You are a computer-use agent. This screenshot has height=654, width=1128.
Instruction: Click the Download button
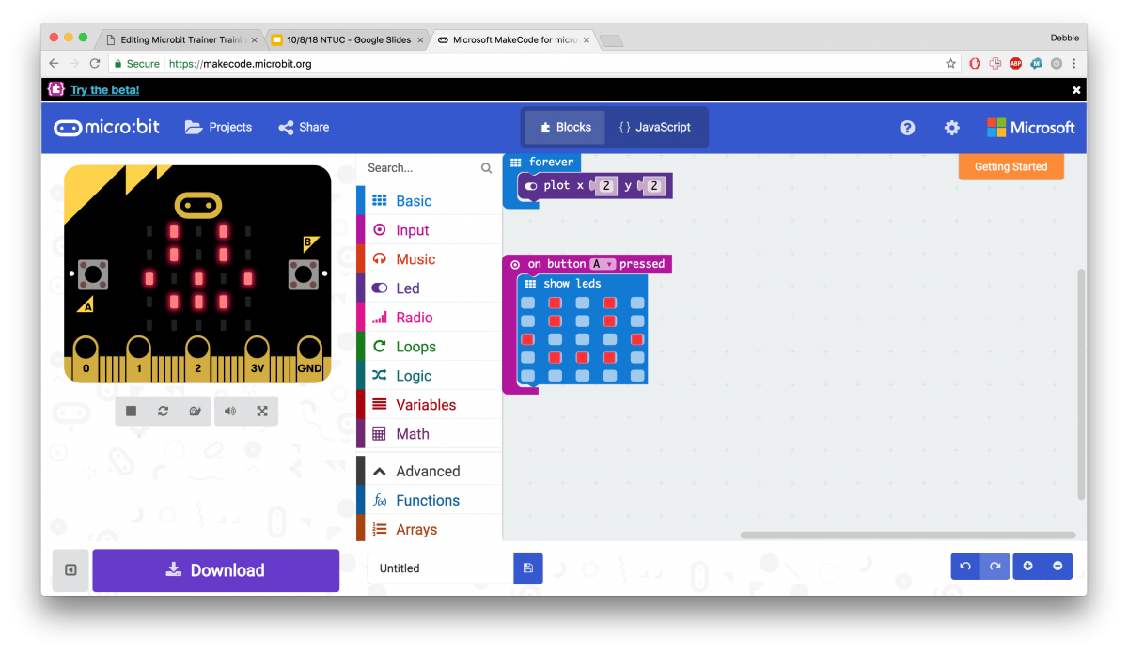pos(216,570)
